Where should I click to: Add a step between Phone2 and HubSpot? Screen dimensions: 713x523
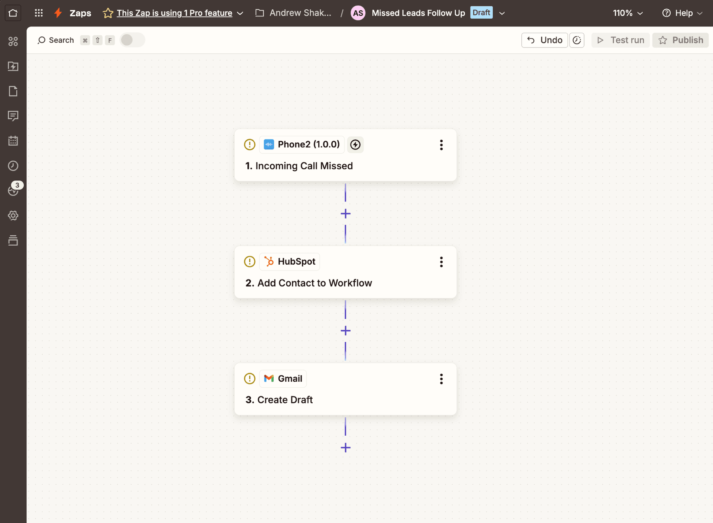pos(345,214)
